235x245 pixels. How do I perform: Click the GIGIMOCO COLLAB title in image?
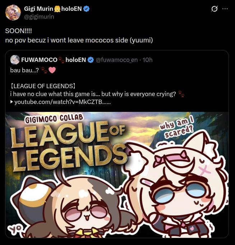pos(54,119)
